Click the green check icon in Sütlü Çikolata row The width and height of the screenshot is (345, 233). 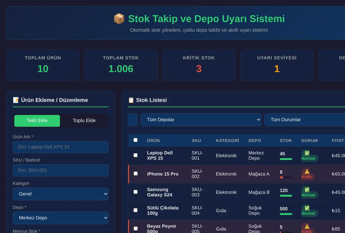[x=307, y=208]
